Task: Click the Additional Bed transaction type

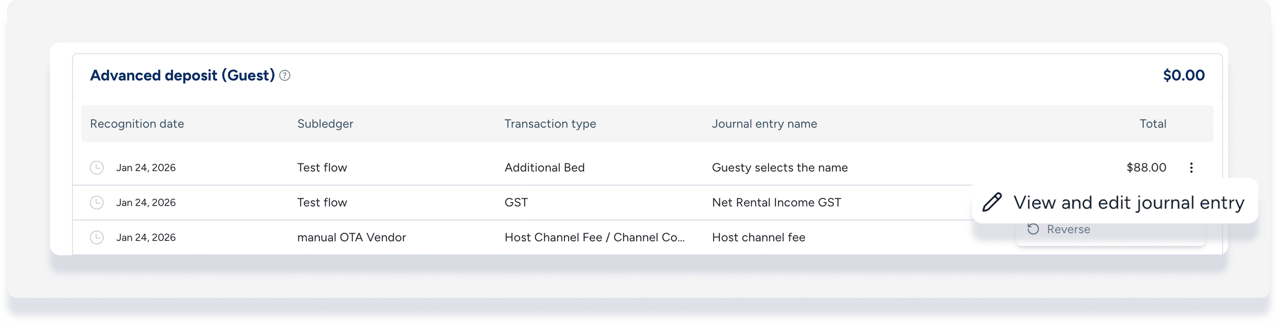Action: (544, 168)
